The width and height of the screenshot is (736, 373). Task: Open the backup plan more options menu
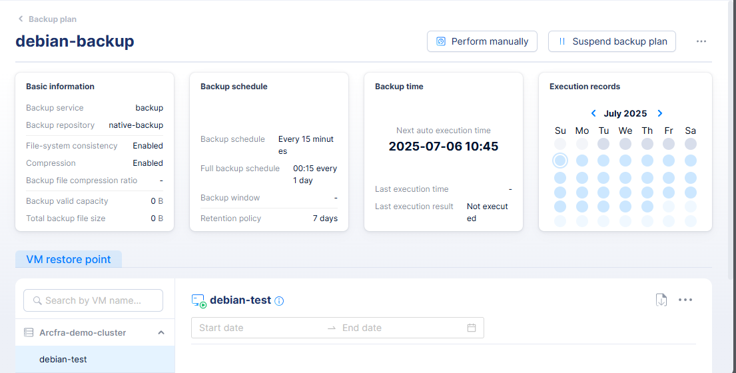[701, 41]
